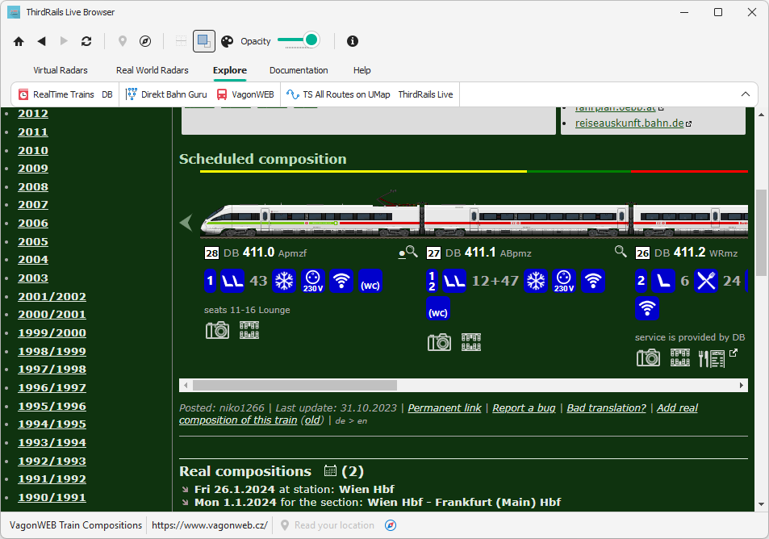Click the air conditioning icon of coach 28

284,281
